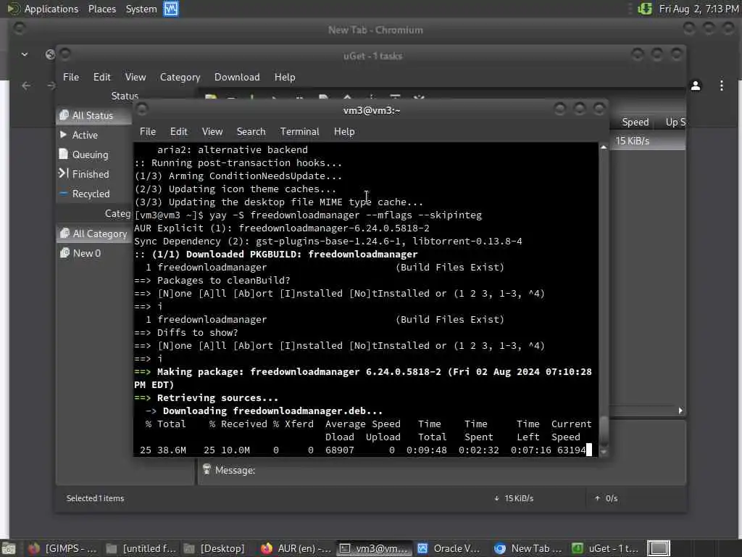This screenshot has width=742, height=557.
Task: Select Active status in uGet sidebar
Action: (x=93, y=135)
